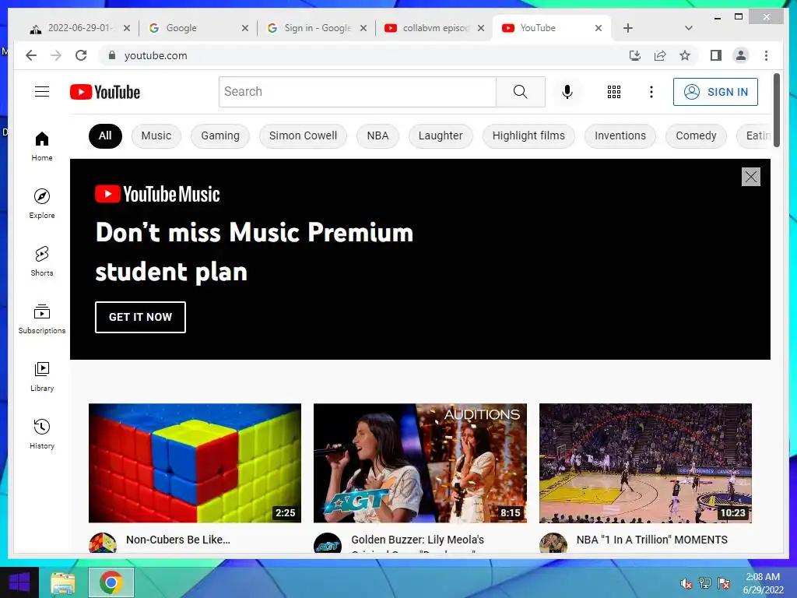Switch to the 2022-06-29-01 tab

point(81,28)
